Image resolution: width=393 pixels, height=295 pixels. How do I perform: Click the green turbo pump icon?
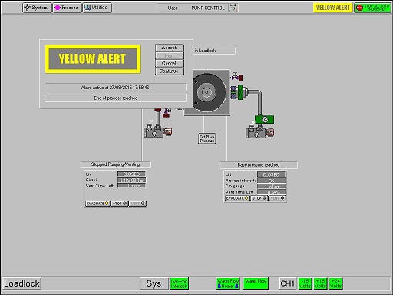tap(265, 119)
